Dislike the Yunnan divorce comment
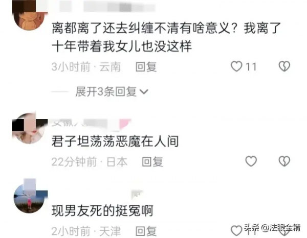The height and width of the screenshot is (238, 307). click(284, 66)
